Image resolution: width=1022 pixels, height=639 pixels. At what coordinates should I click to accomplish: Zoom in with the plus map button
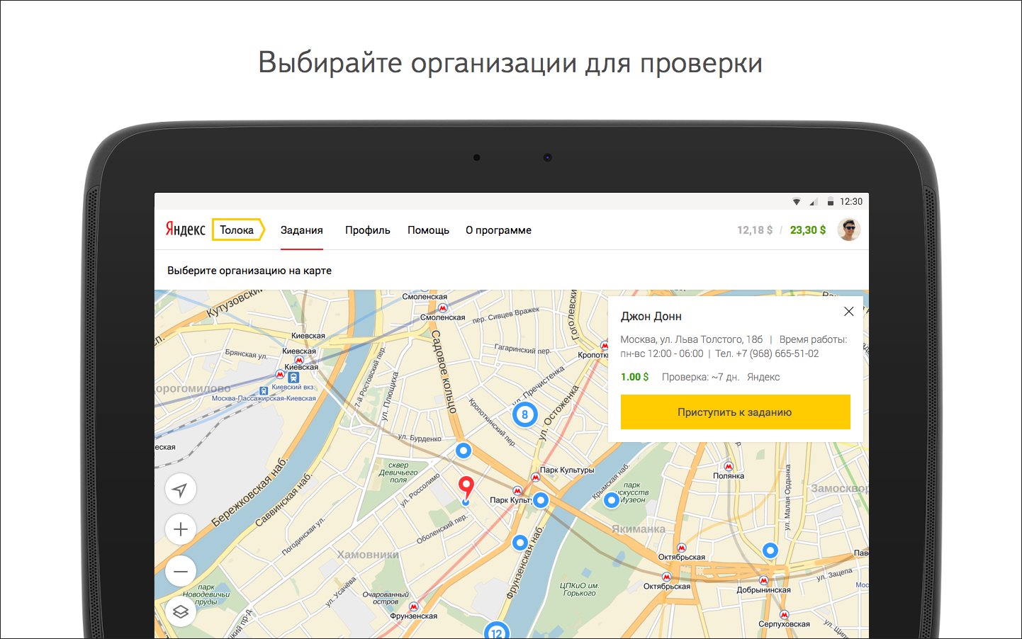[x=181, y=529]
